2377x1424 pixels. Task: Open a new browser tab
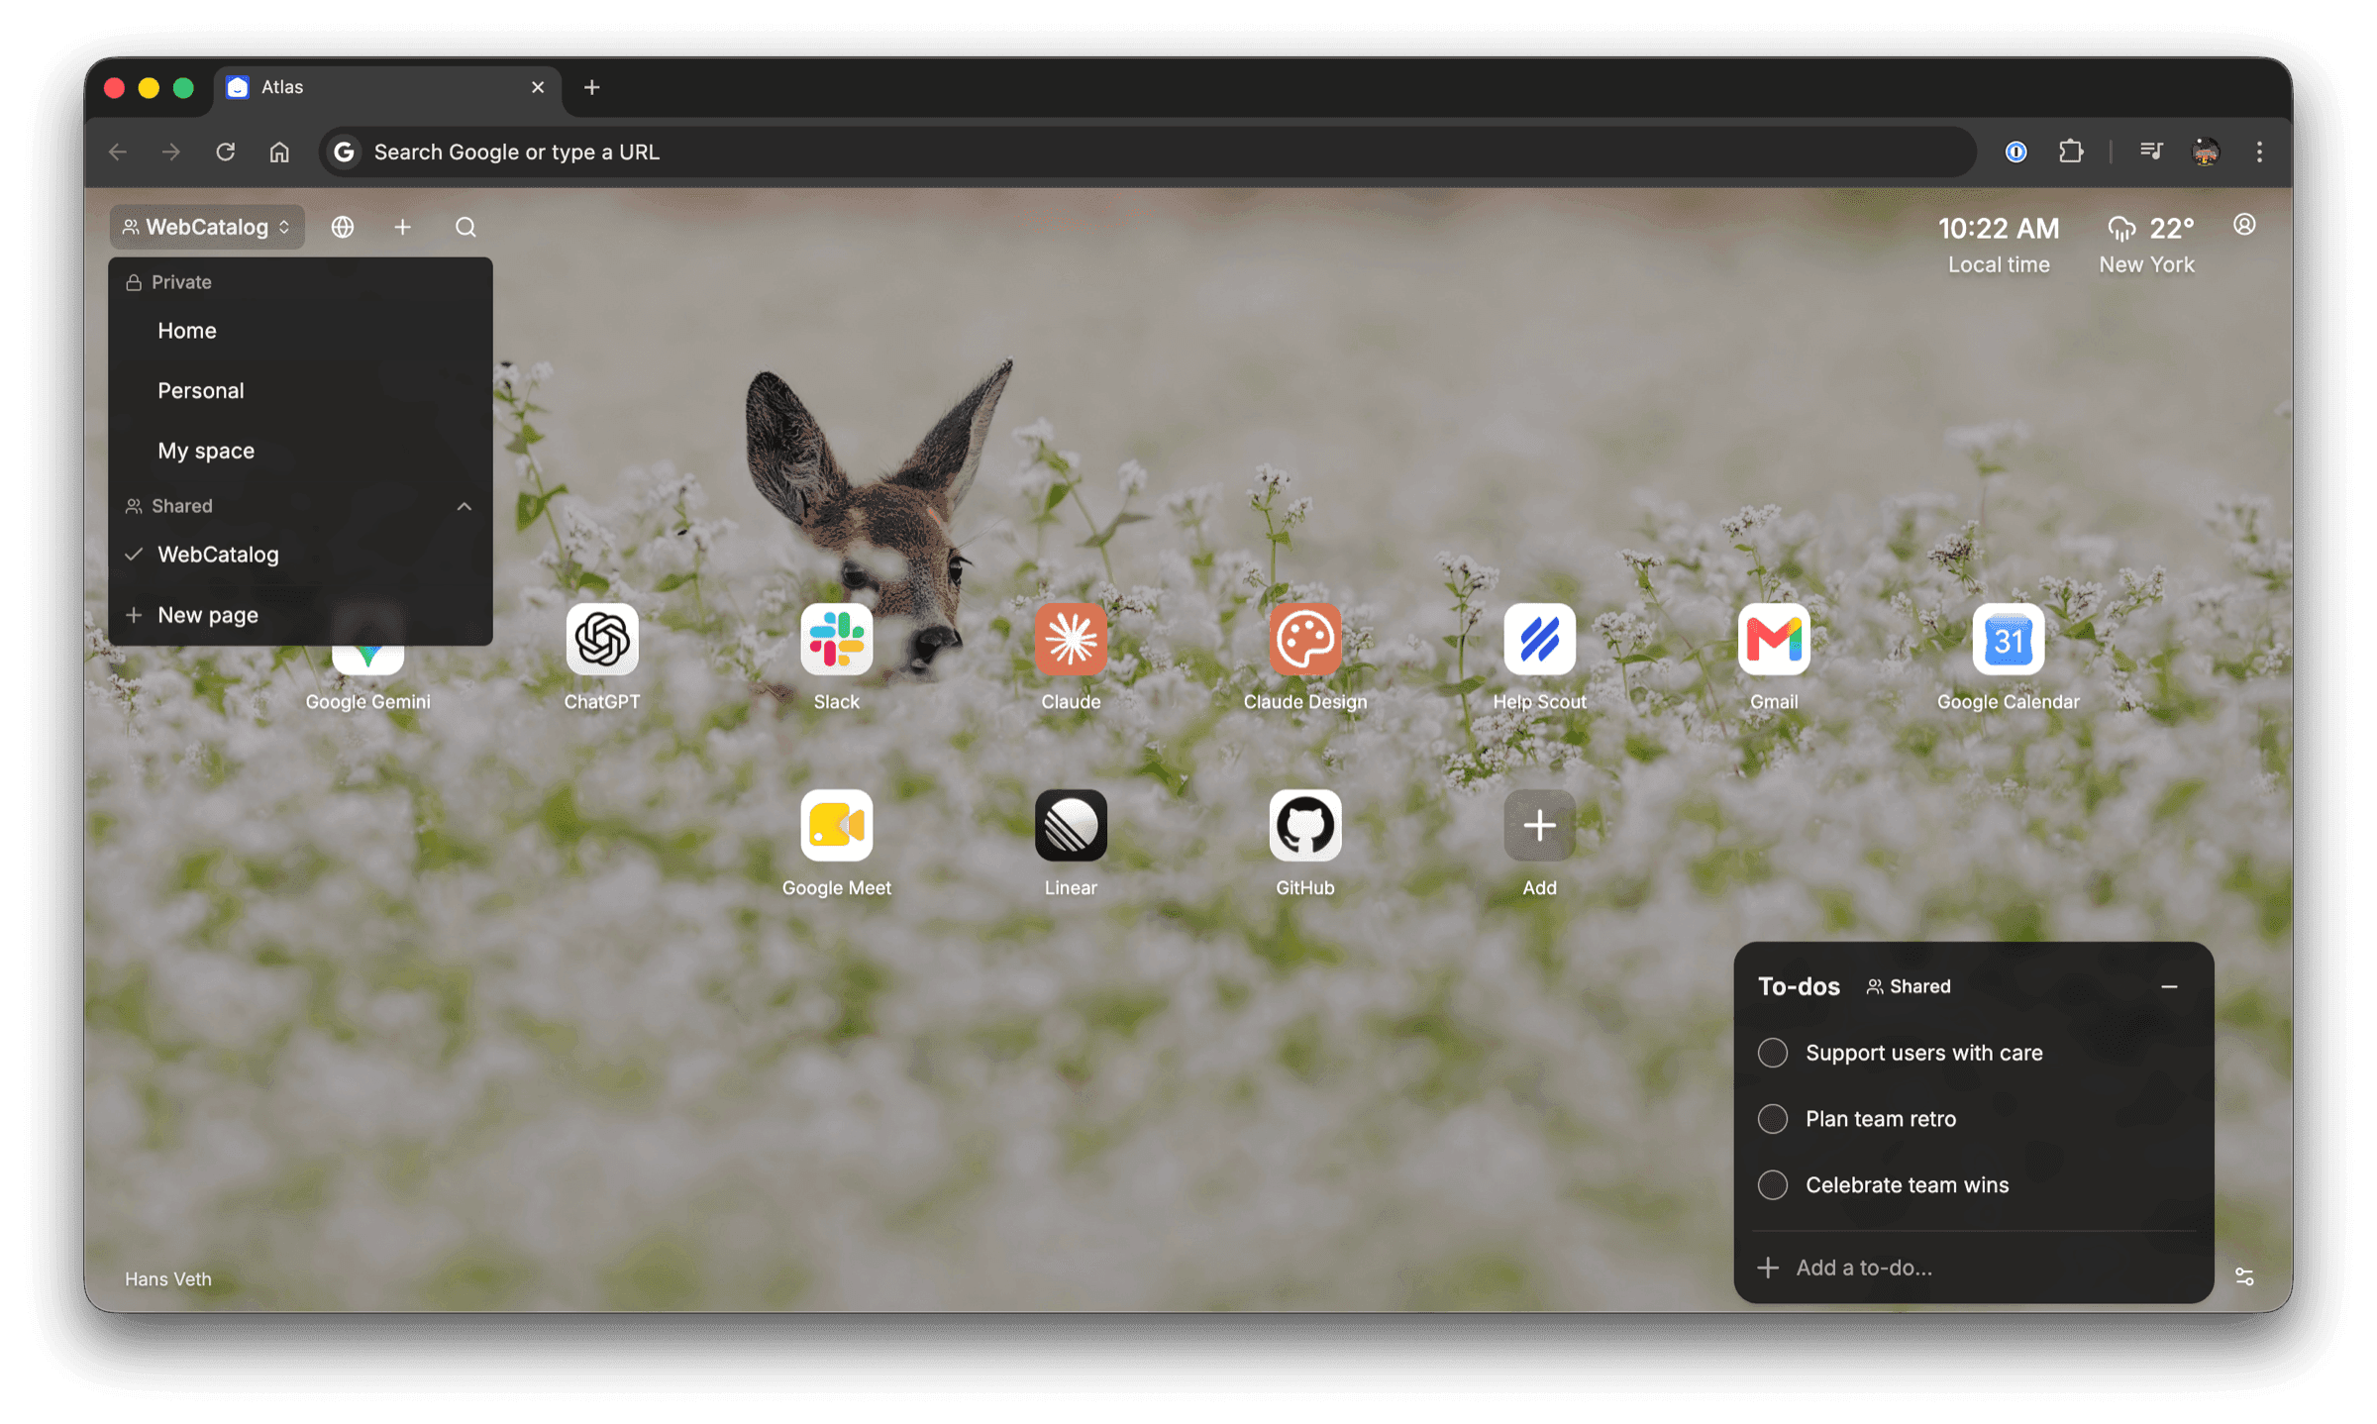591,87
